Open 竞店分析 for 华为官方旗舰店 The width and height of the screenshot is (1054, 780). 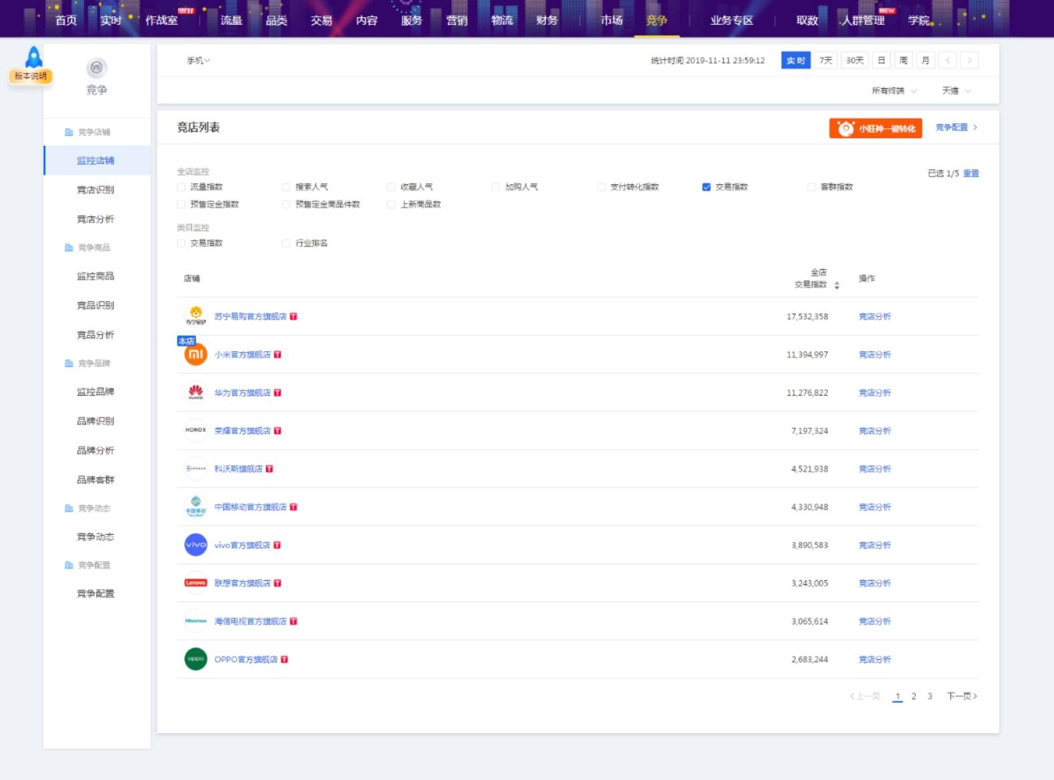[x=875, y=393]
